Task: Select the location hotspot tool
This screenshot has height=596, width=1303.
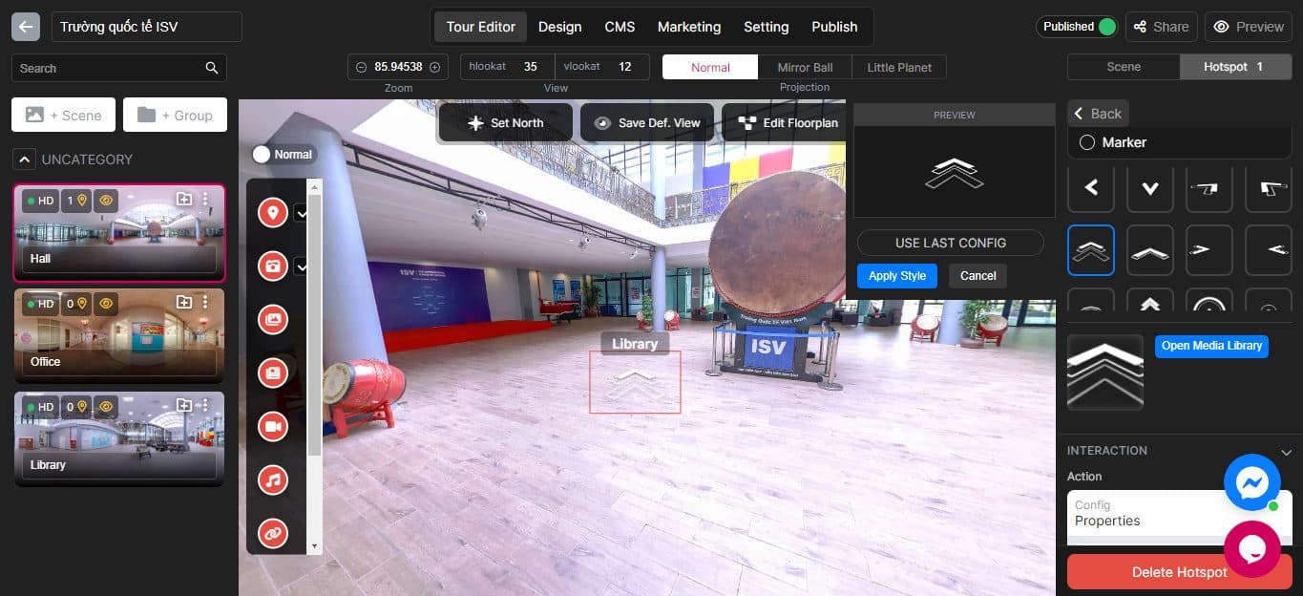Action: [272, 212]
